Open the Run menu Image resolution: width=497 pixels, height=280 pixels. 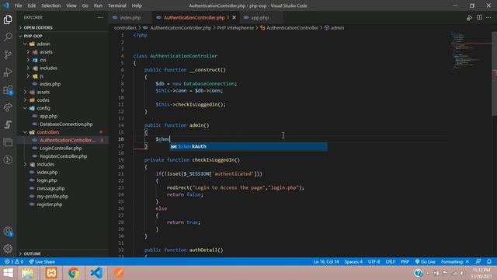(x=99, y=5)
